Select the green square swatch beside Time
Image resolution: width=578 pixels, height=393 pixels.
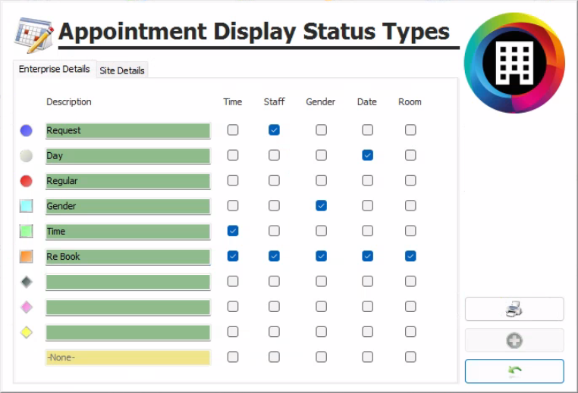tap(27, 231)
